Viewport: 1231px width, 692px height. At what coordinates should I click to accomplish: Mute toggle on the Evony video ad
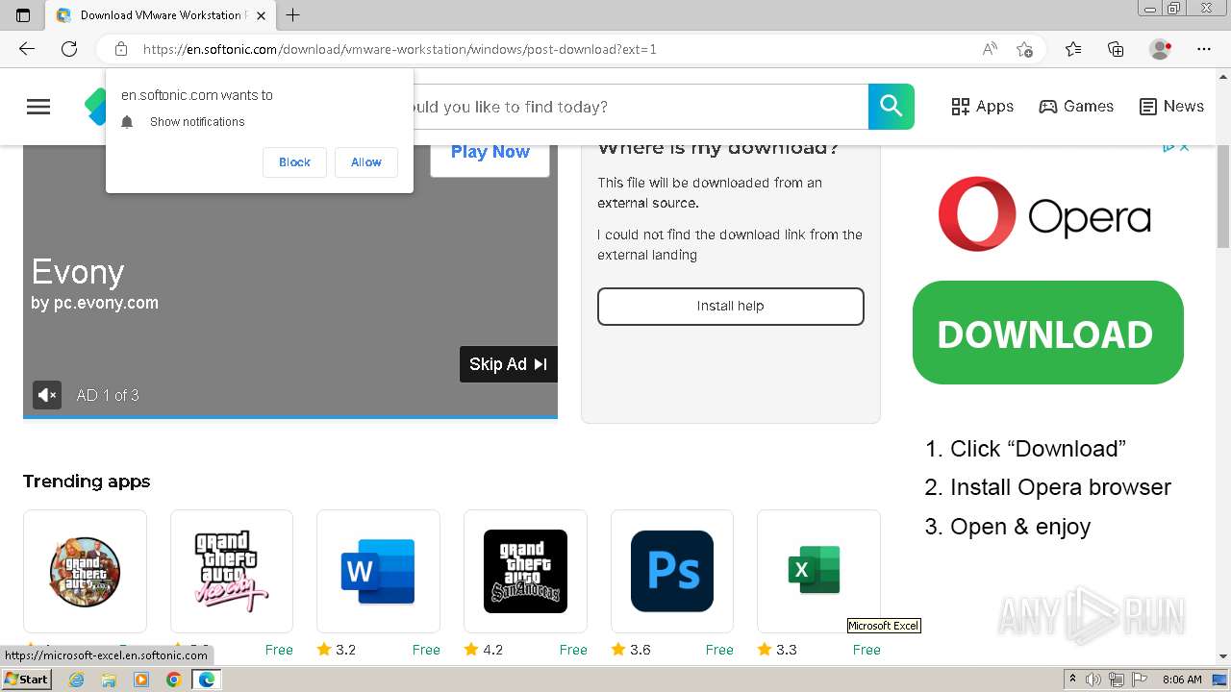[47, 395]
